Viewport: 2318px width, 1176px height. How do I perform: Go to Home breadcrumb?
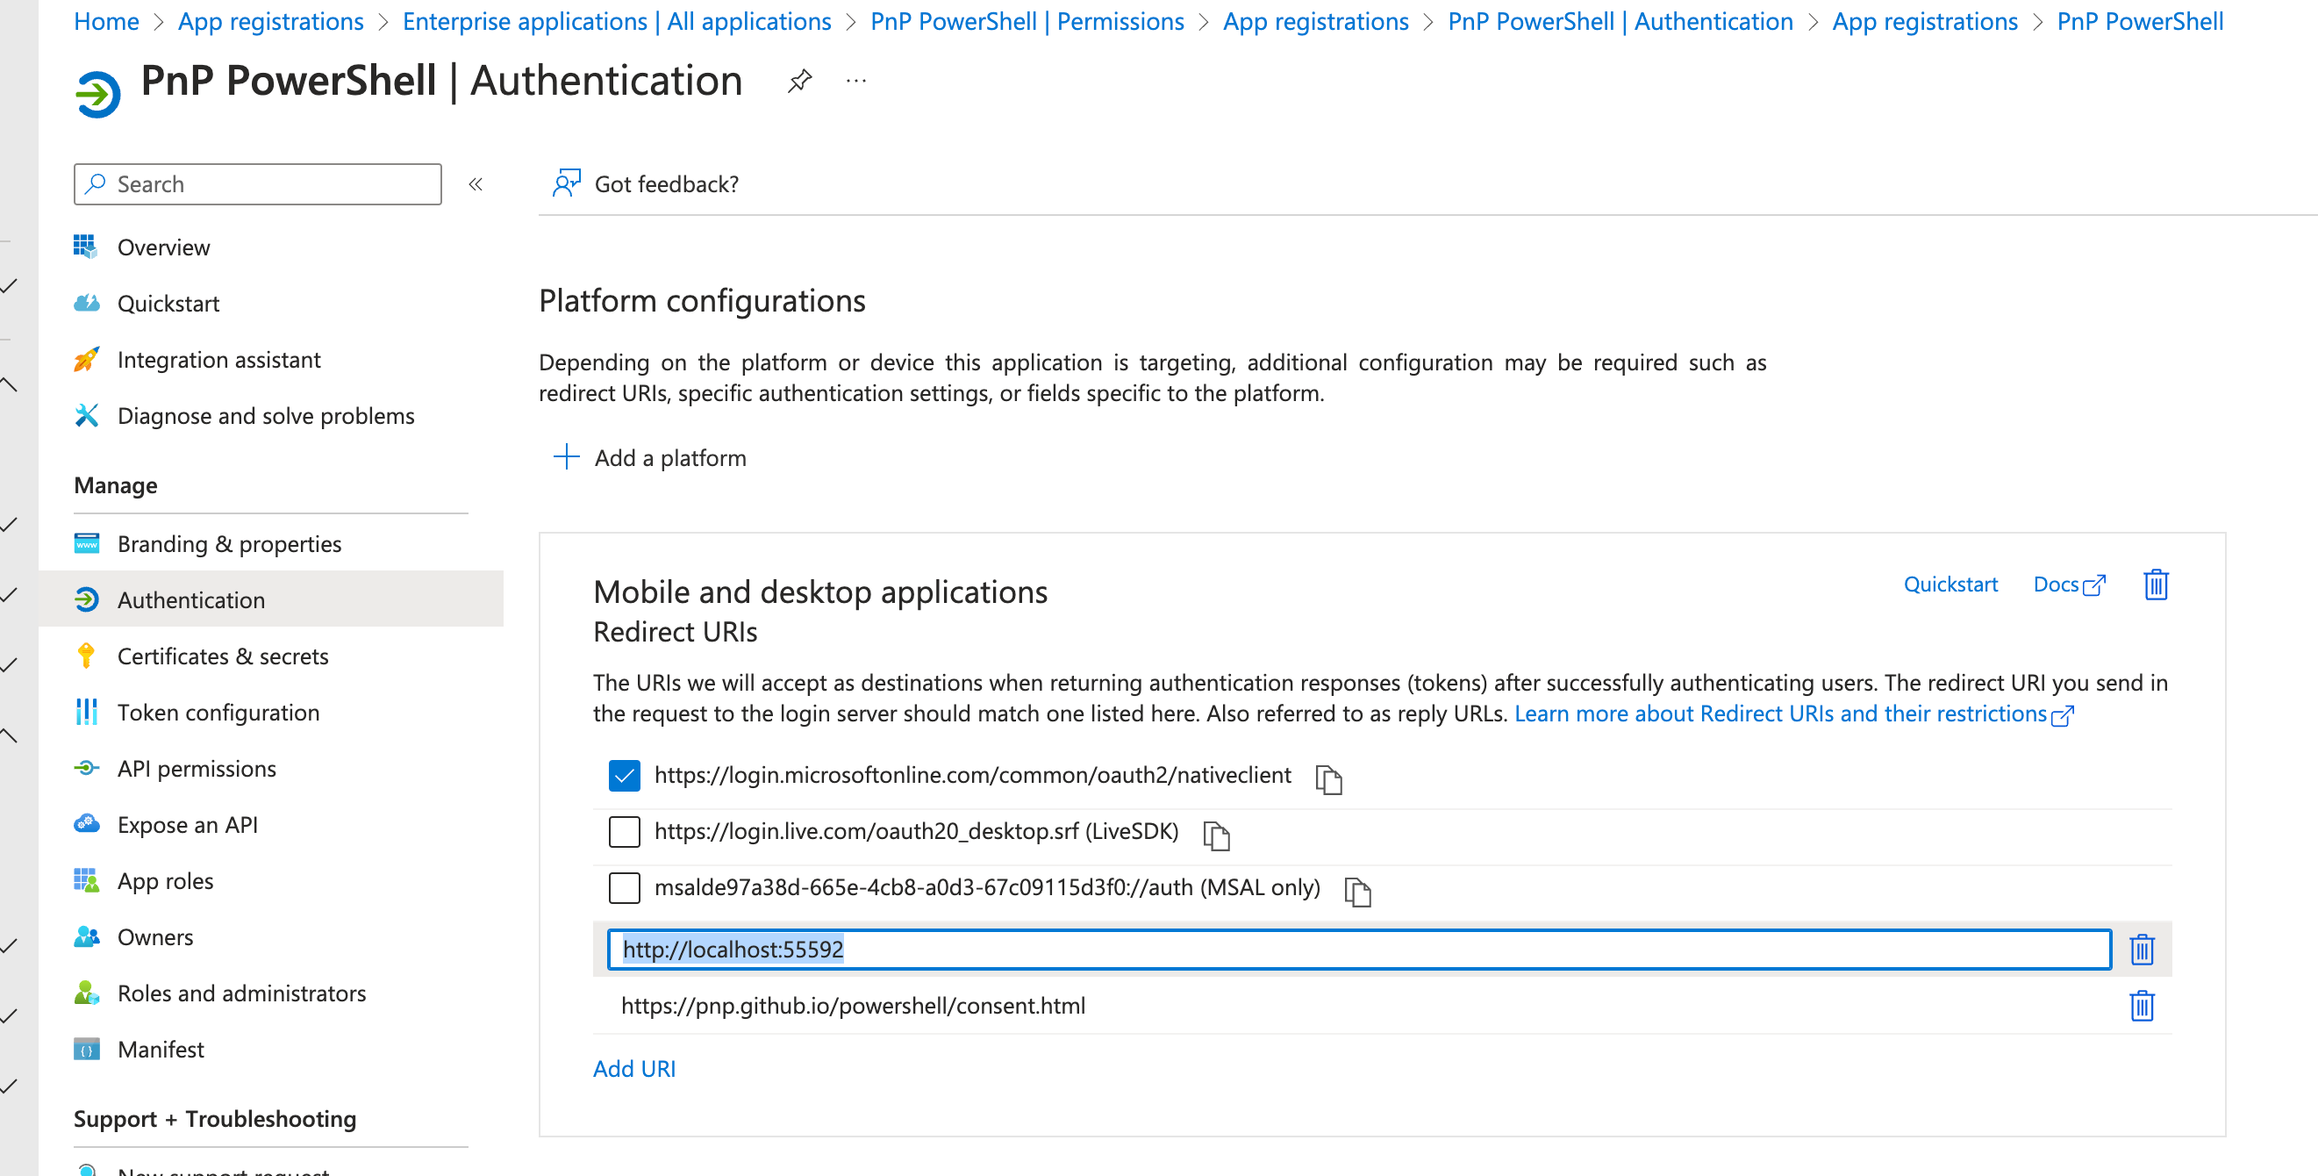click(106, 21)
